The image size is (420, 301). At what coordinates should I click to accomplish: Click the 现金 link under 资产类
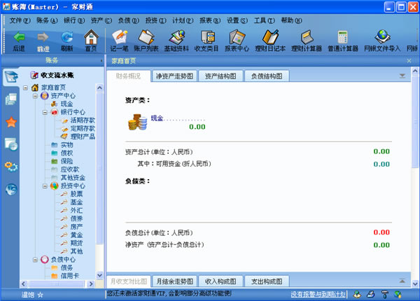[157, 118]
